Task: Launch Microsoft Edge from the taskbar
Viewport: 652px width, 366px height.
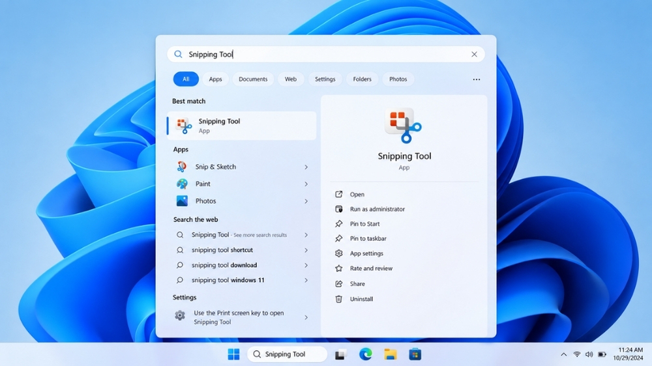Action: tap(366, 354)
